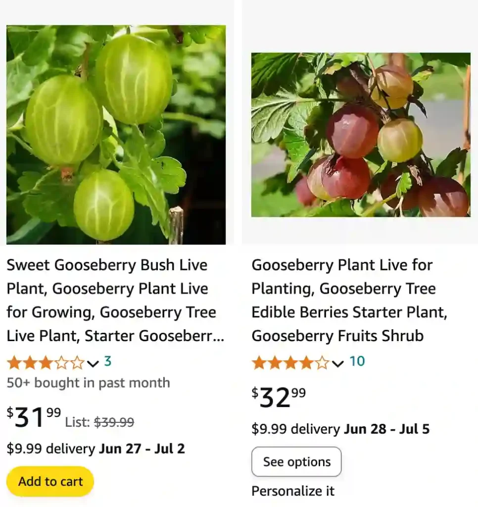The image size is (478, 507).
Task: Click the $32.99 price
Action: click(279, 397)
